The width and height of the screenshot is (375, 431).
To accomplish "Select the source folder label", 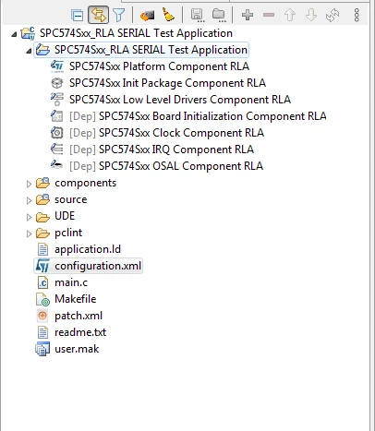I will coord(71,199).
